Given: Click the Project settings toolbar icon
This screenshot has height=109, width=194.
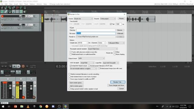Looking at the screenshot, I should click(x=13, y=8).
